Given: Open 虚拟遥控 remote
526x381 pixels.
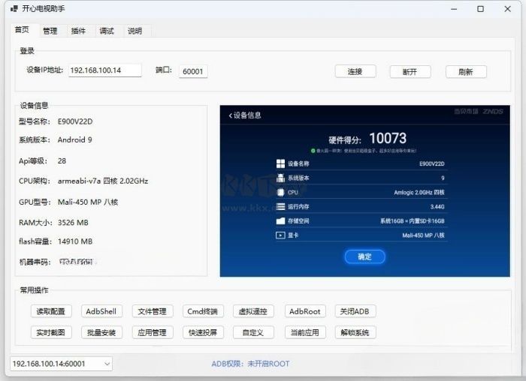Looking at the screenshot, I should click(x=253, y=311).
